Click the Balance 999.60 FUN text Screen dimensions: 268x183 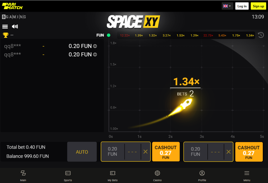[27, 156]
